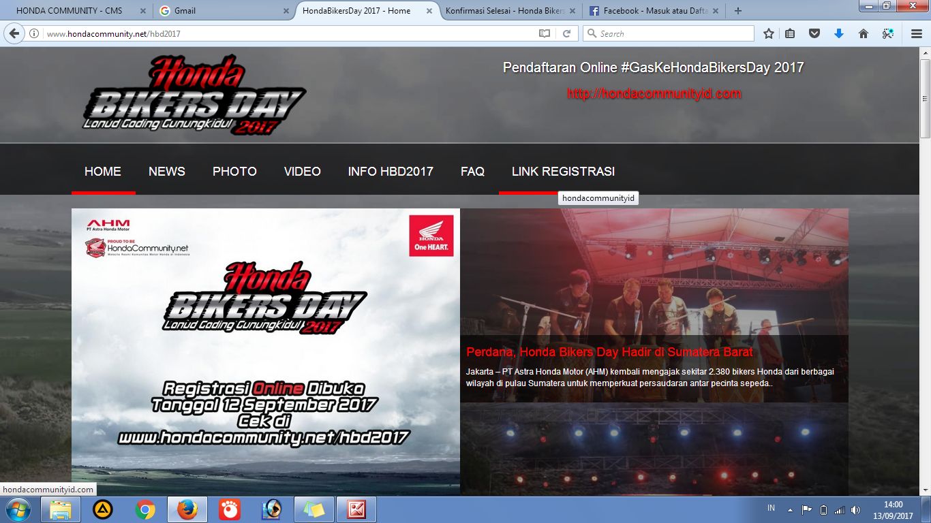
Task: Open Action Center flag icon
Action: click(806, 509)
